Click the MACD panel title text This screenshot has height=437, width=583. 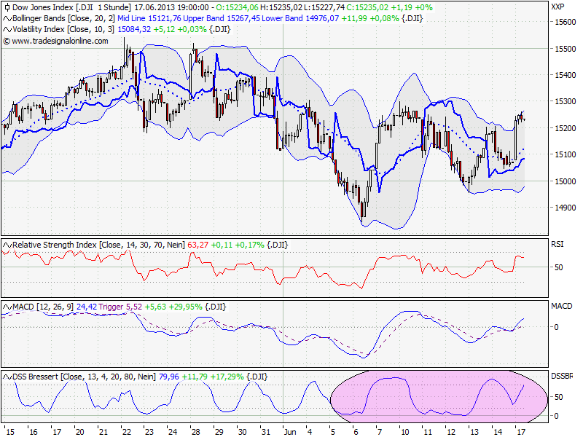[x=23, y=307]
